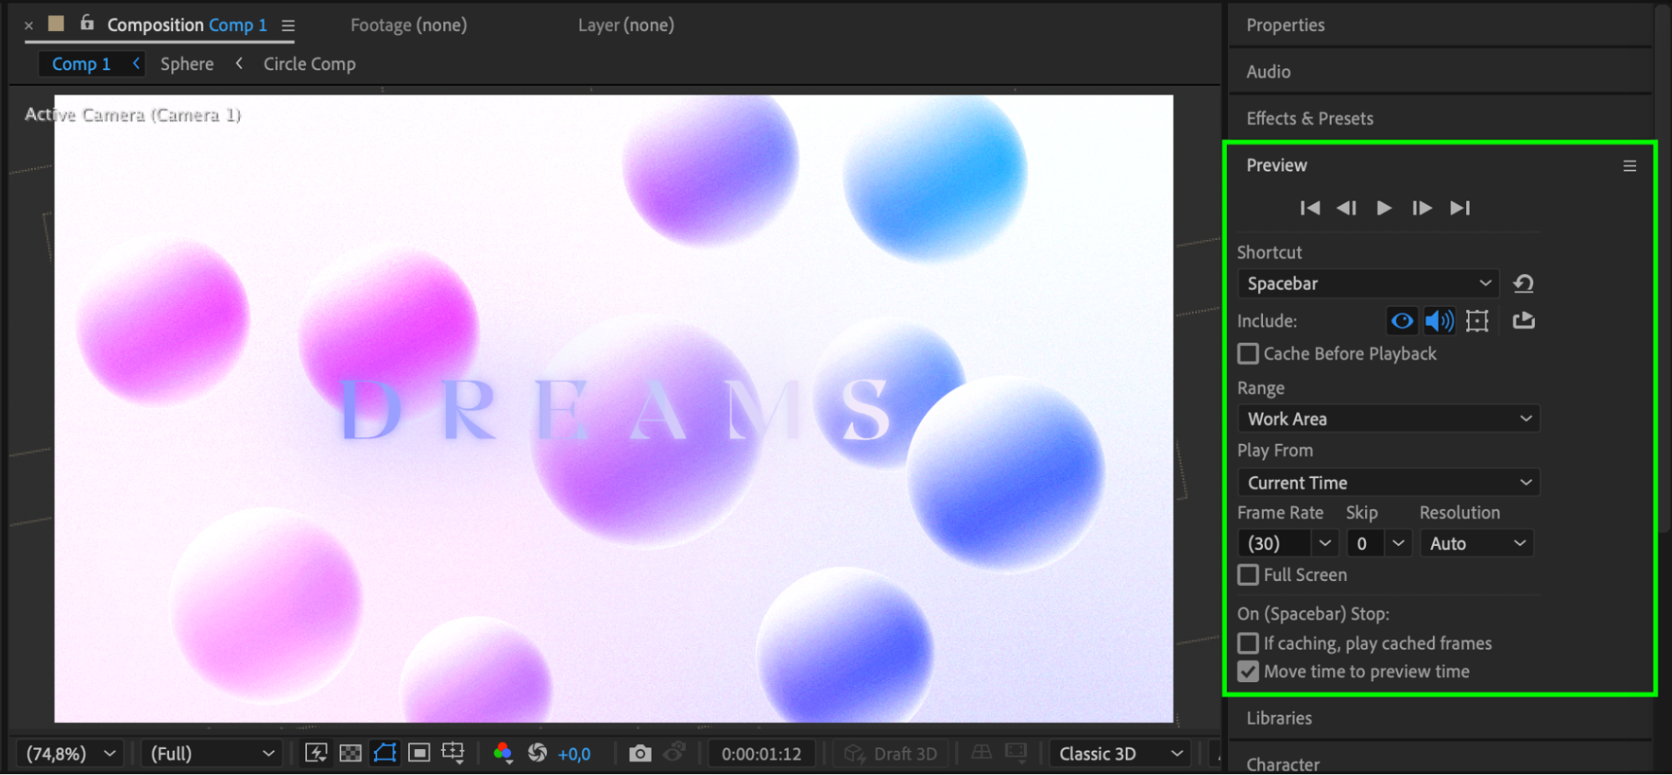Click the Play button in the Preview panel
This screenshot has width=1672, height=775.
click(x=1384, y=208)
